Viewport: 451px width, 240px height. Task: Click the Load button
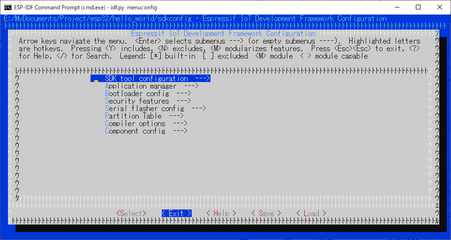(x=311, y=213)
